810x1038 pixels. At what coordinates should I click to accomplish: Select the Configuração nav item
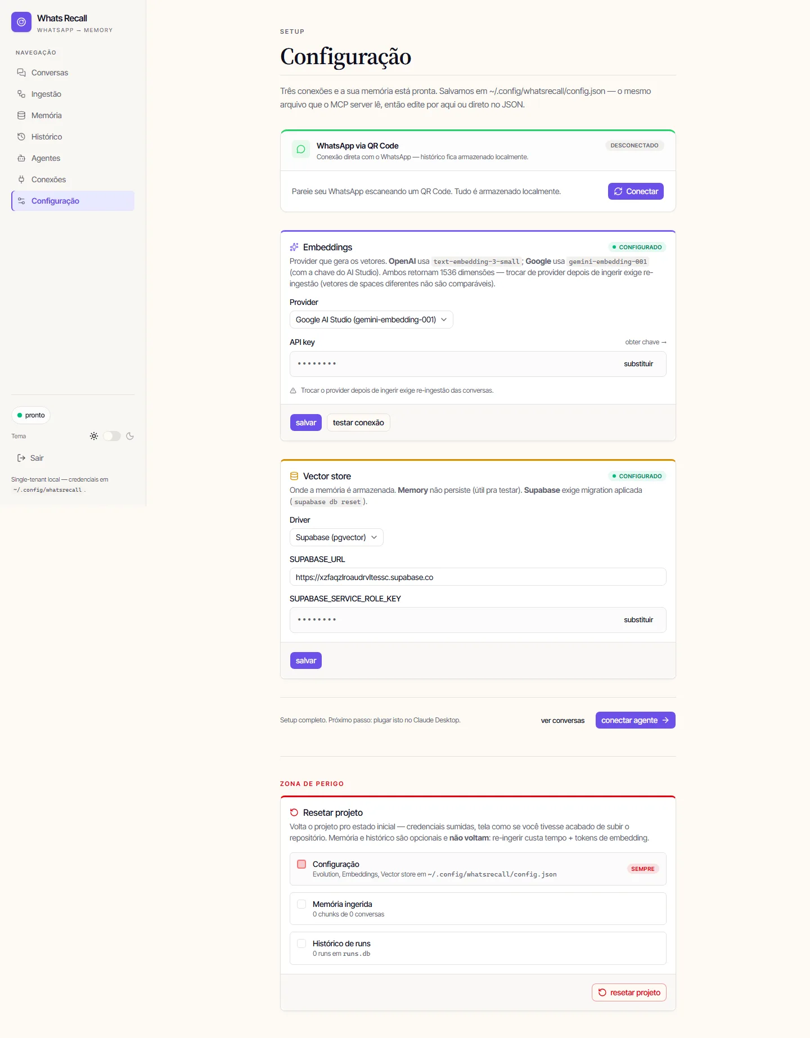click(x=73, y=201)
